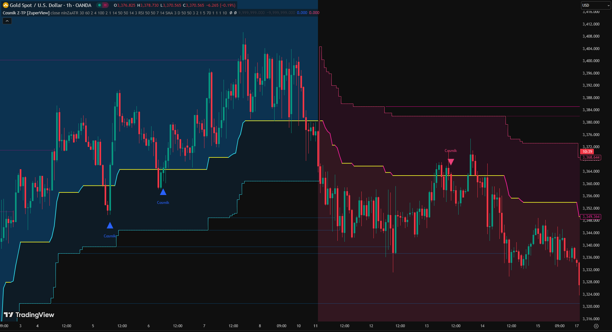Screen dimensions: 612x332
Task: Click the pink data-mode wave icon
Action: pyautogui.click(x=105, y=5)
